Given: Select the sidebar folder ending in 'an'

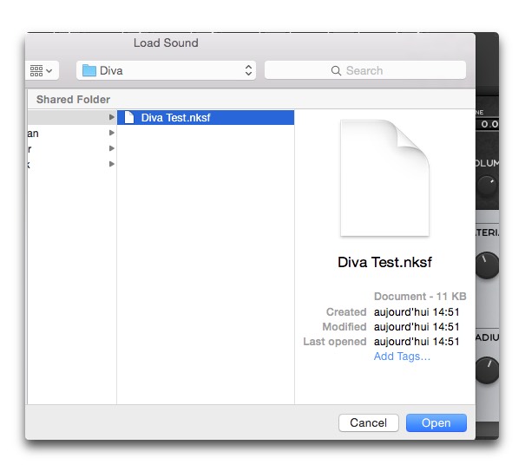Looking at the screenshot, I should click(72, 133).
